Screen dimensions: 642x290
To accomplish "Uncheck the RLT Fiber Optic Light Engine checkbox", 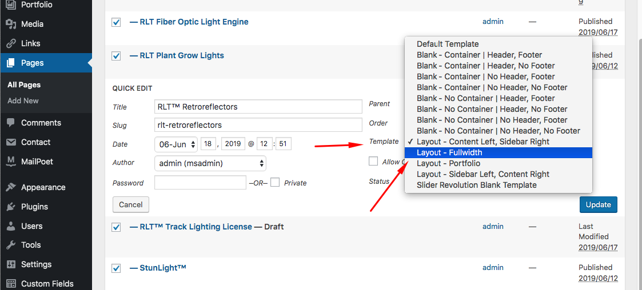I will (116, 22).
